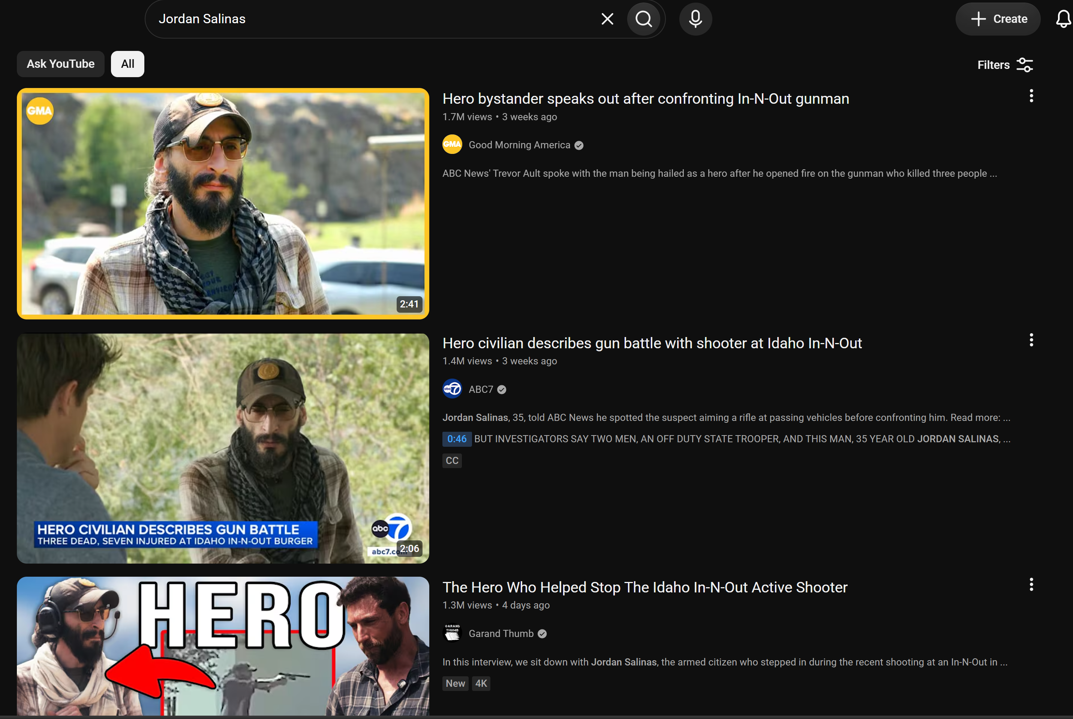Start voice search with the microphone icon
The width and height of the screenshot is (1073, 719).
(695, 19)
